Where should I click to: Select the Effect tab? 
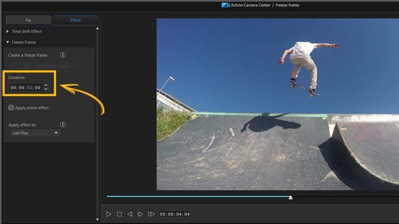pyautogui.click(x=75, y=20)
